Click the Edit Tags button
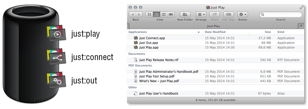Image resolution: width=308 pixels, height=109 pixels. [x=229, y=14]
